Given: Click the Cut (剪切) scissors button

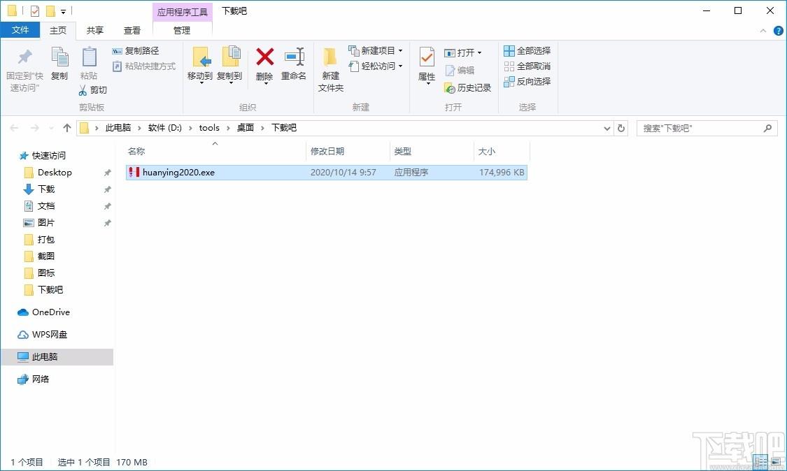Looking at the screenshot, I should coord(93,89).
